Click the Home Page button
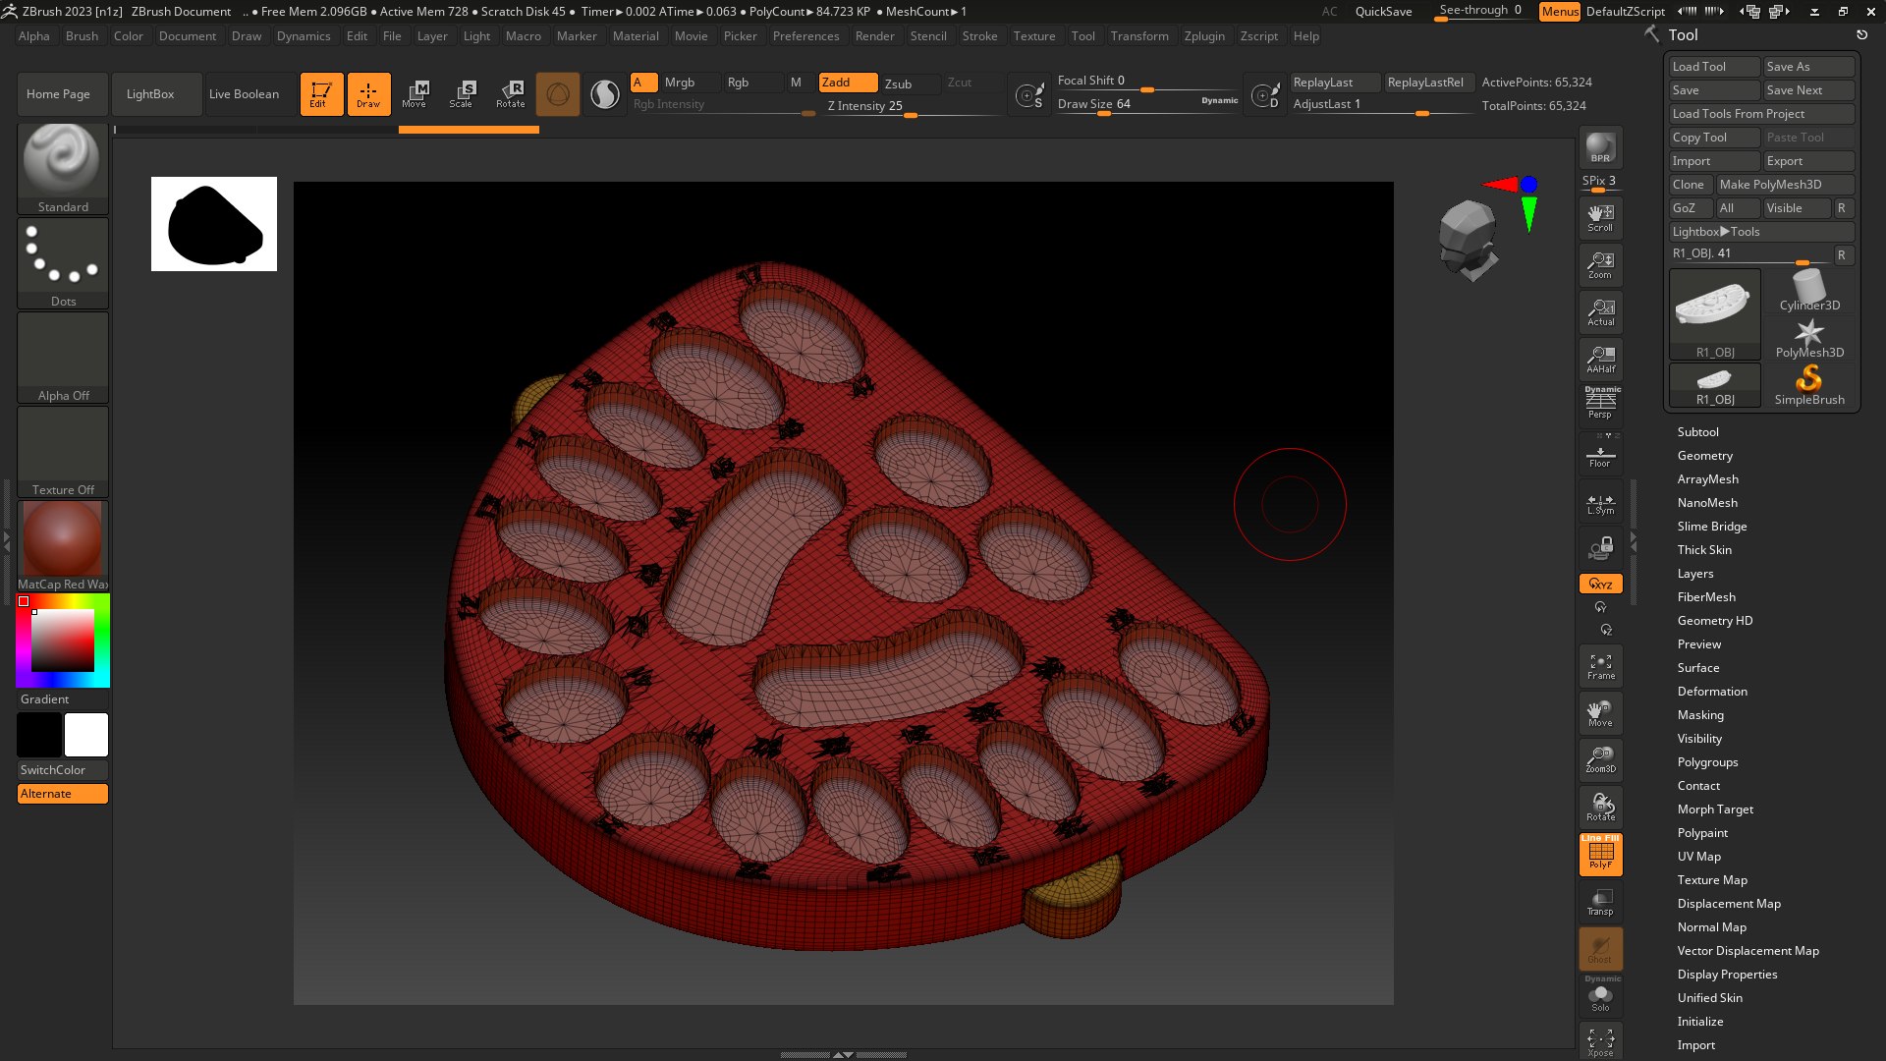Viewport: 1886px width, 1061px height. pyautogui.click(x=63, y=94)
